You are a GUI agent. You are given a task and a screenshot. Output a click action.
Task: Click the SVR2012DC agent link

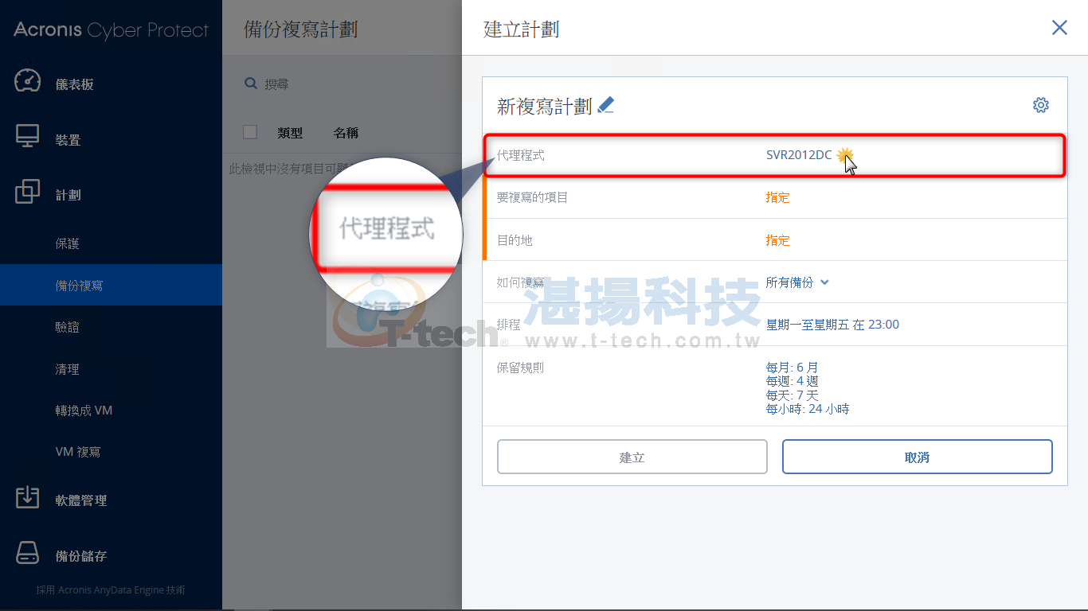(799, 155)
